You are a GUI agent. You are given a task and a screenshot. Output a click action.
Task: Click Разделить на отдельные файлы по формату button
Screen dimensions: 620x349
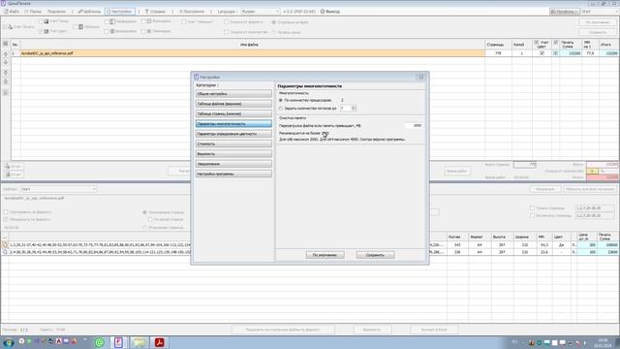click(283, 330)
